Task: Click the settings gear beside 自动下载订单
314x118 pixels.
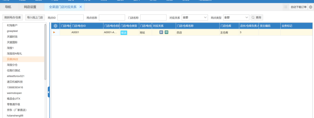Action: coord(310,7)
